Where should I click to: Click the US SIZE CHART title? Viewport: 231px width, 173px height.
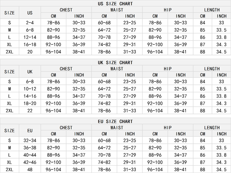(x=115, y=4)
